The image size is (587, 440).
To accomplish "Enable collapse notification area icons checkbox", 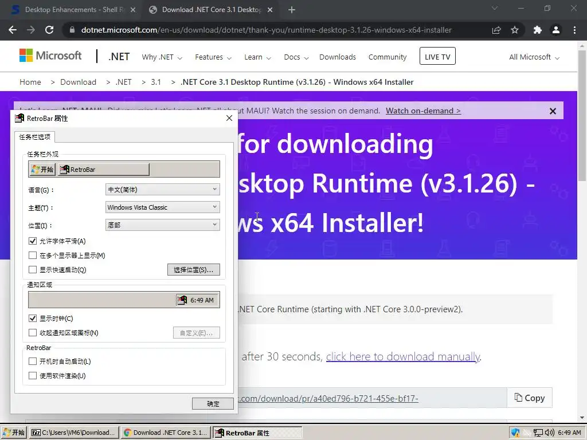I will 33,333.
